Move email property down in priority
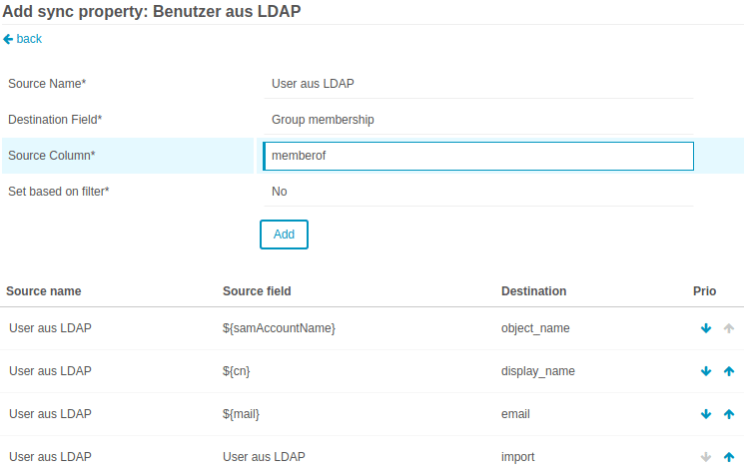Image resolution: width=744 pixels, height=476 pixels. 706,414
